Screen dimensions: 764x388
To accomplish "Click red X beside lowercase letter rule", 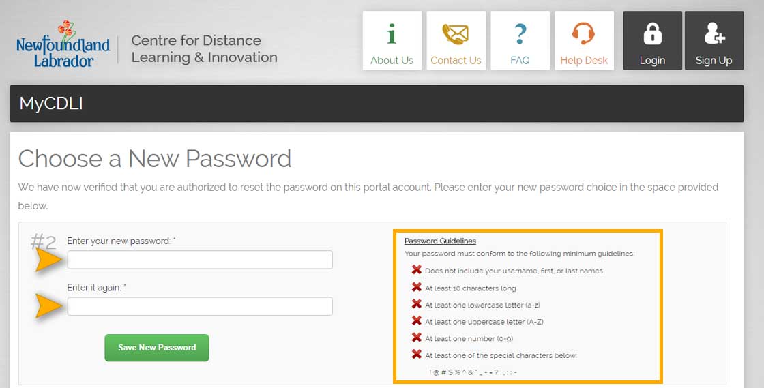I will pyautogui.click(x=417, y=303).
